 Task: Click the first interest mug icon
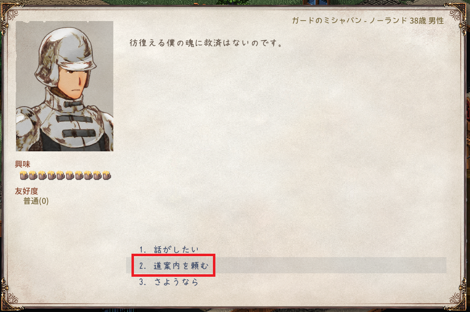pyautogui.click(x=24, y=175)
